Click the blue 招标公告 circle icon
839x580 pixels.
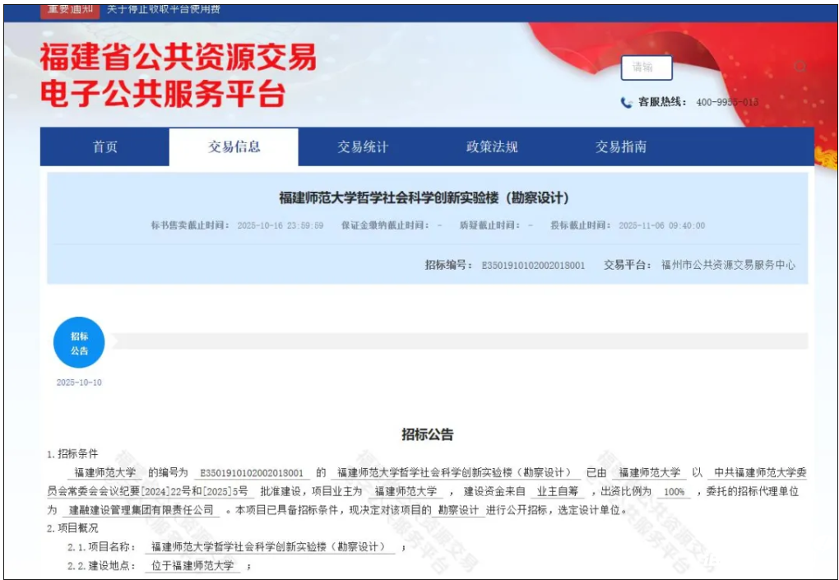point(79,343)
